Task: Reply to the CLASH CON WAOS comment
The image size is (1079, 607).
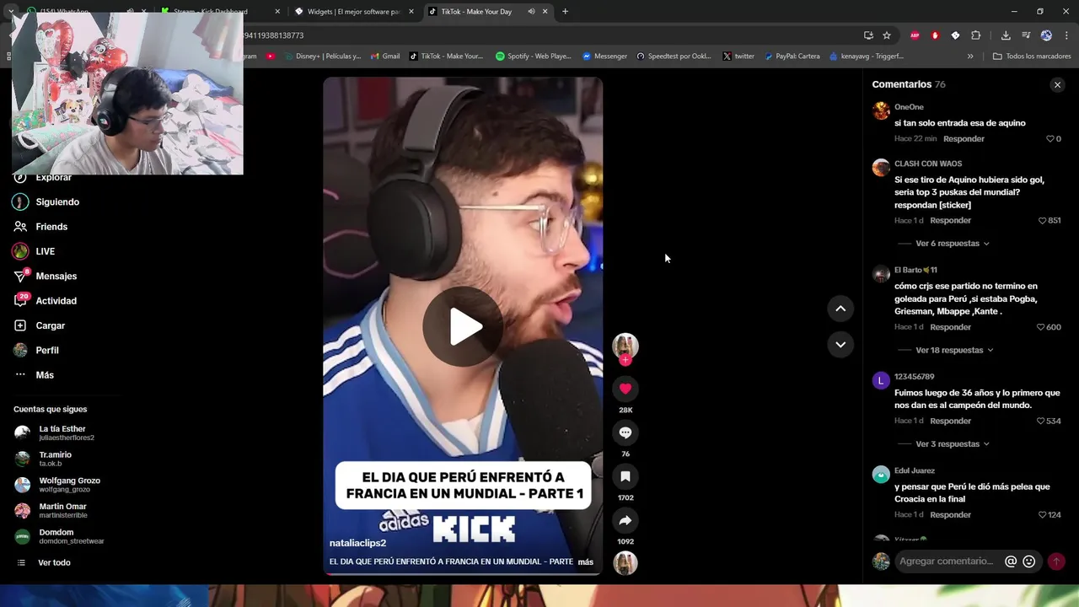Action: 950,221
